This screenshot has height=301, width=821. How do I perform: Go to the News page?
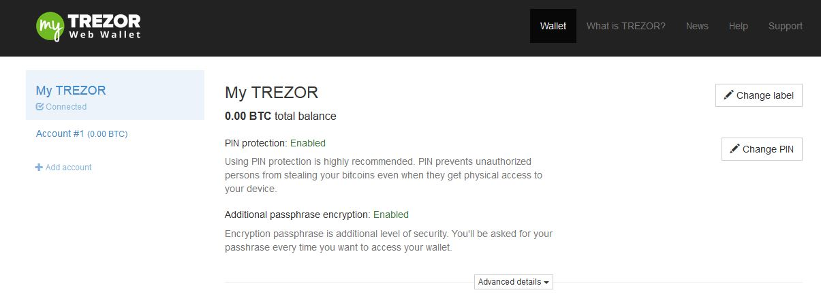[x=697, y=26]
